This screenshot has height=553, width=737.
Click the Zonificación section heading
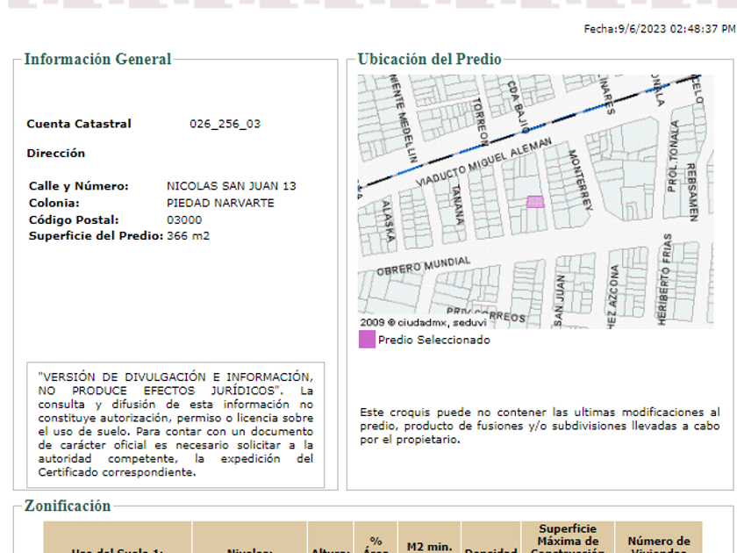(68, 506)
